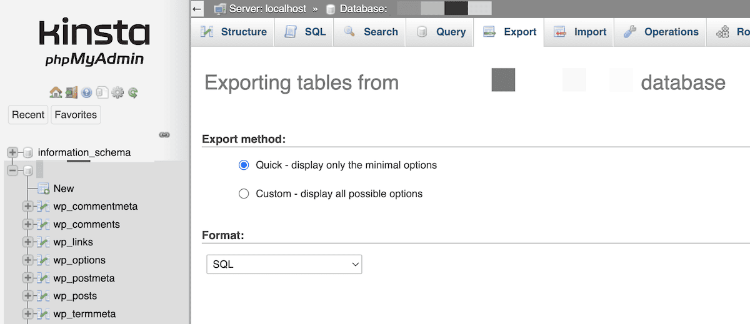Switch to the Structure tab

tap(234, 32)
